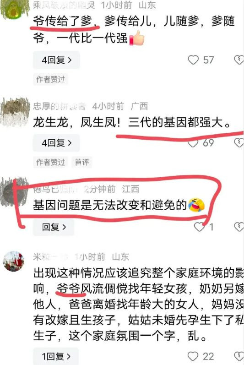Open username of the 忠厚 commenter
This screenshot has width=244, height=365.
click(60, 106)
